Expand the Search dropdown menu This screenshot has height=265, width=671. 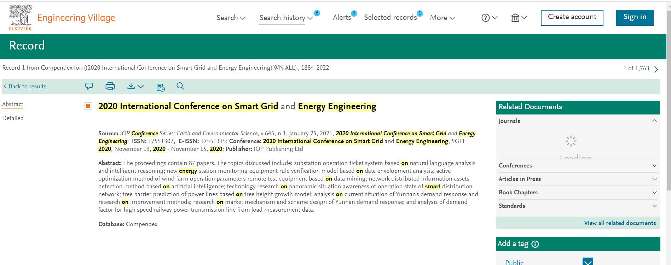231,18
